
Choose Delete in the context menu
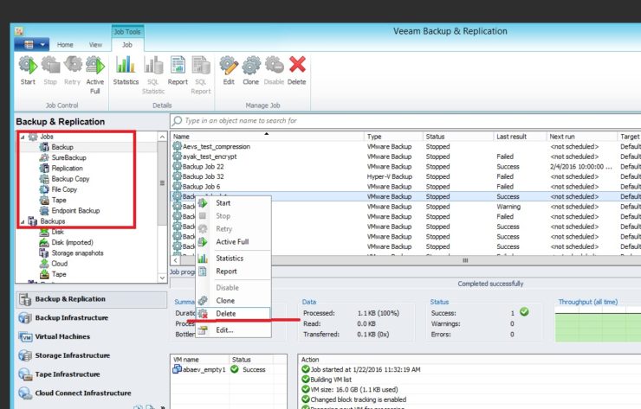point(234,314)
